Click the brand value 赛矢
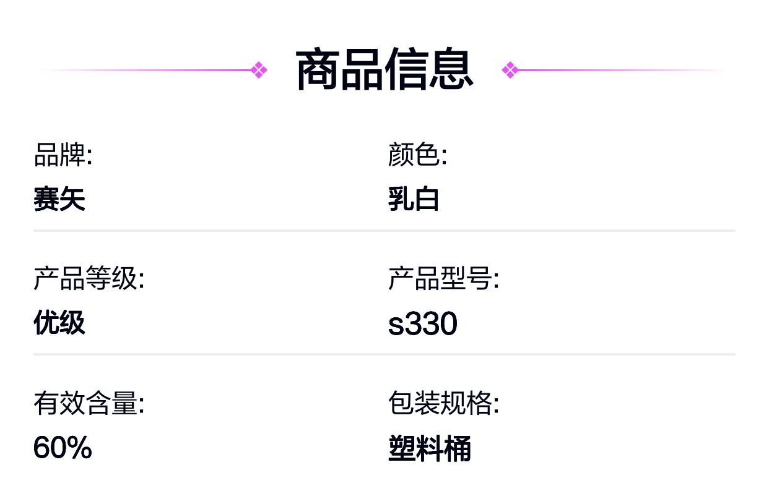769x504 pixels. [x=59, y=200]
